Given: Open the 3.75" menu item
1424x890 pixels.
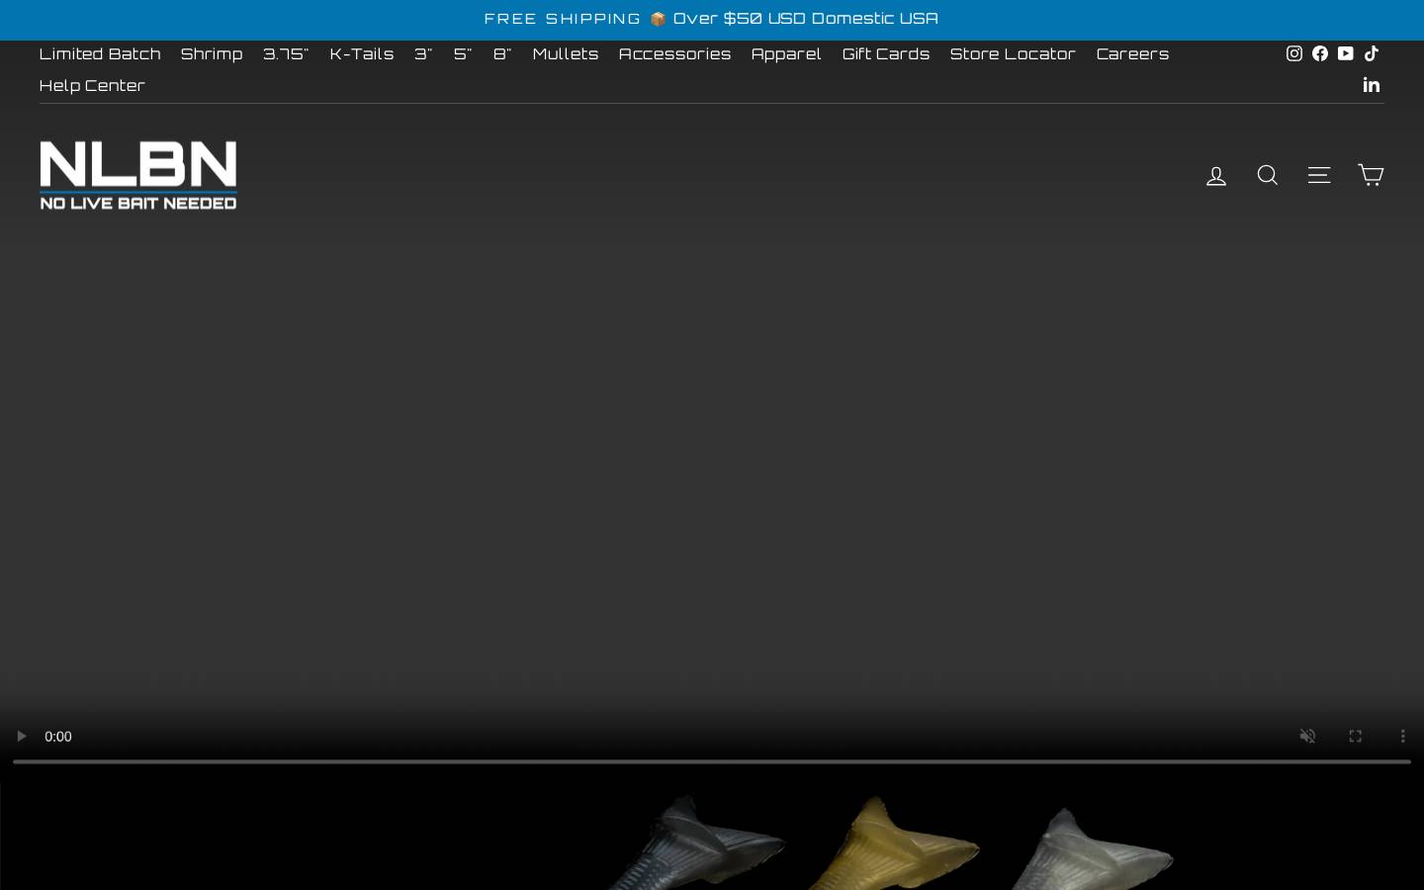Looking at the screenshot, I should pyautogui.click(x=286, y=53).
